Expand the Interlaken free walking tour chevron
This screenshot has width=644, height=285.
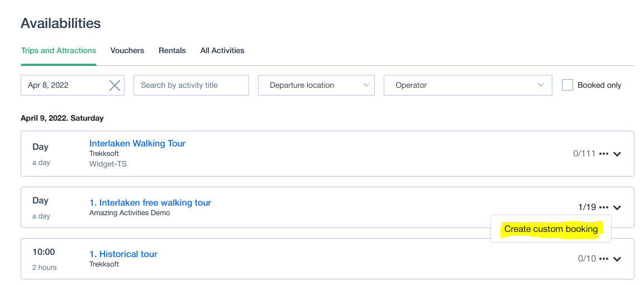click(617, 207)
